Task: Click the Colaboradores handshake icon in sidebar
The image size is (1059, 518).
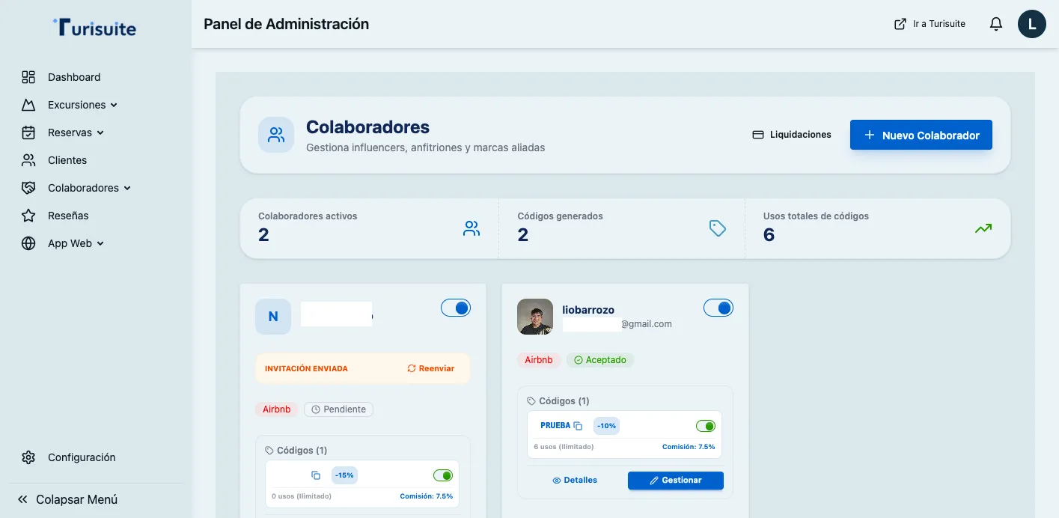Action: coord(28,188)
